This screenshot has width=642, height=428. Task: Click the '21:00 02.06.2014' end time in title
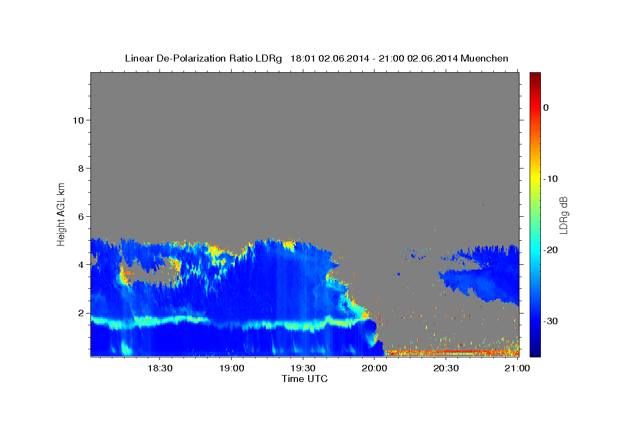click(x=418, y=58)
